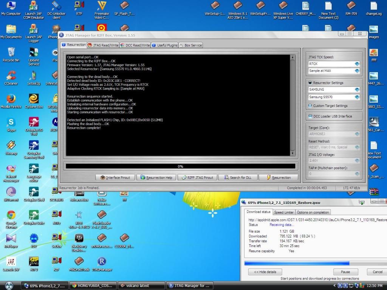The height and width of the screenshot is (290, 387).
Task: Launch JTAGManager desktop shortcut
Action: tap(102, 264)
